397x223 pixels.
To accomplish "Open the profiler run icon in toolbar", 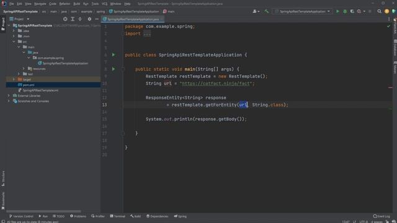I will coord(359,11).
